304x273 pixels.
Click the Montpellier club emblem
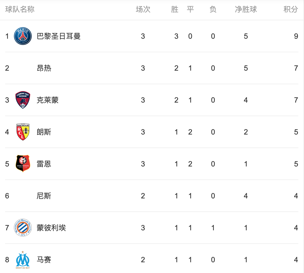[x=23, y=228]
